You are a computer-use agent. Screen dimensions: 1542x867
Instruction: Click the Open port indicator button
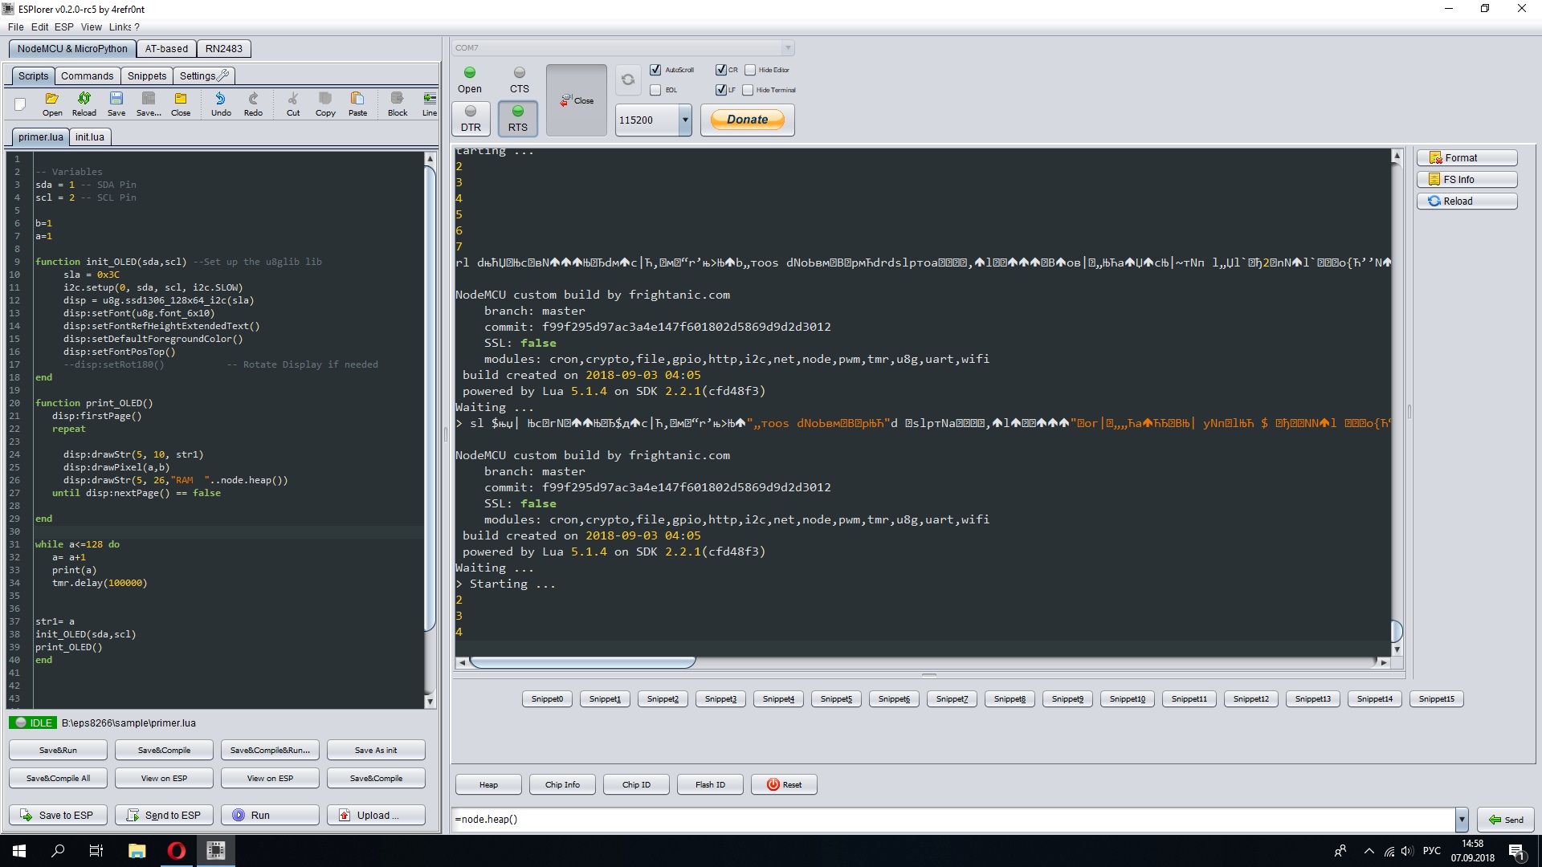[x=470, y=80]
